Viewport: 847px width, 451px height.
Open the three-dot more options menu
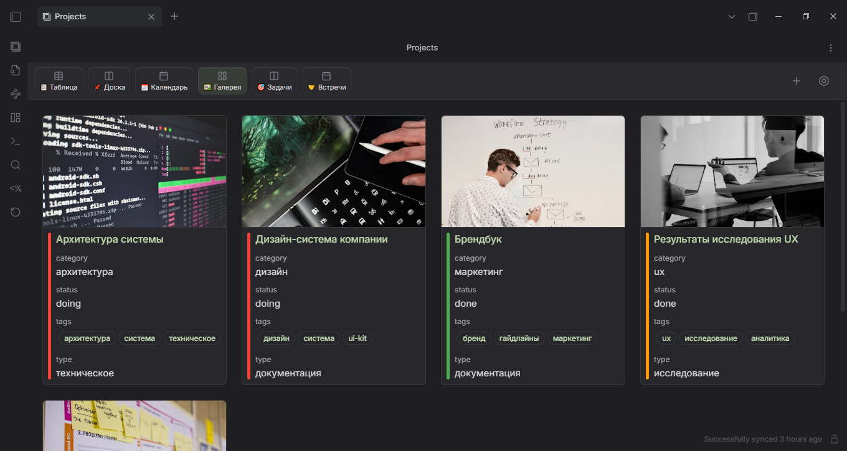point(831,48)
